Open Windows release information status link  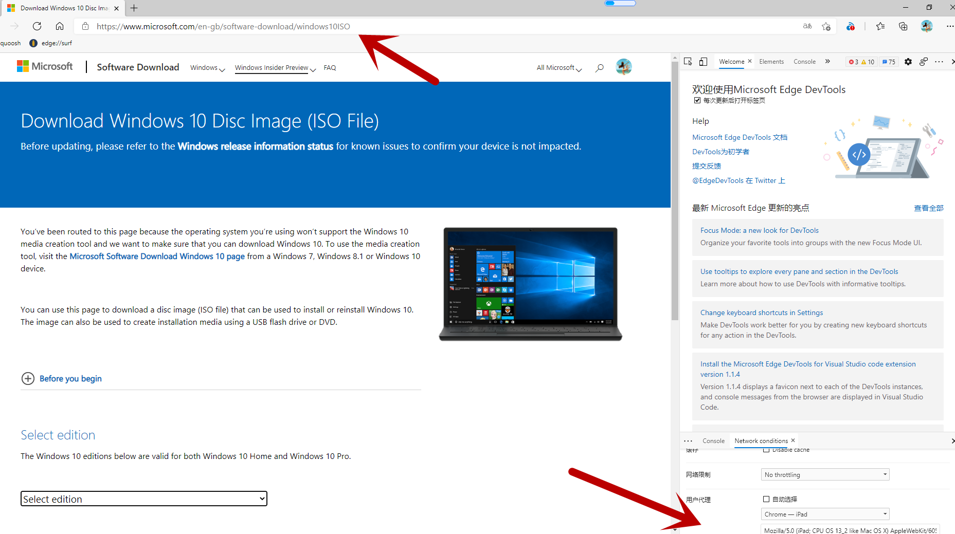255,146
